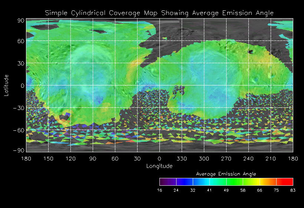Screen dimensions: 304x208
Task: Click the latitude tick label '-90'
Action: click(x=19, y=150)
